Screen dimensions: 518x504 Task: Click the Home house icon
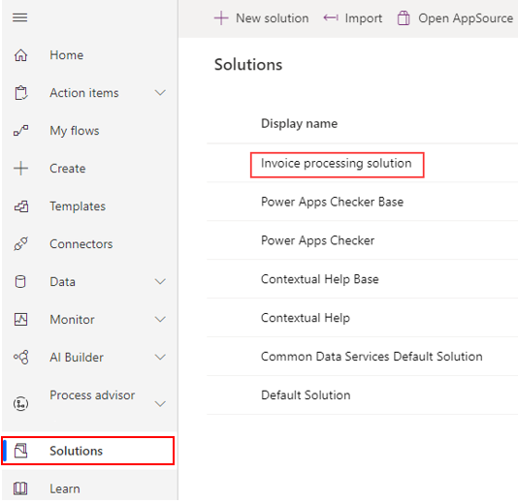20,55
